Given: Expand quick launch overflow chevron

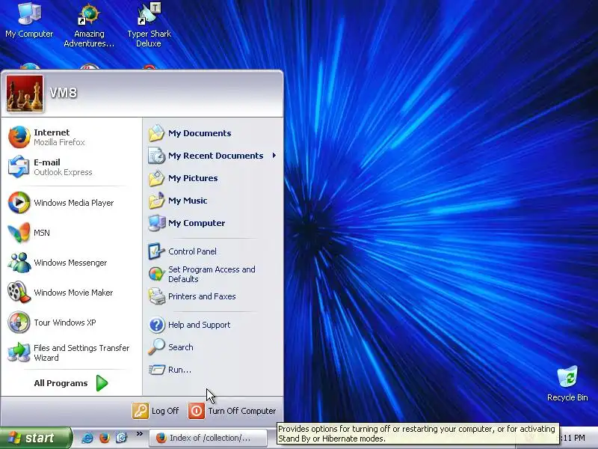Looking at the screenshot, I should tap(140, 434).
